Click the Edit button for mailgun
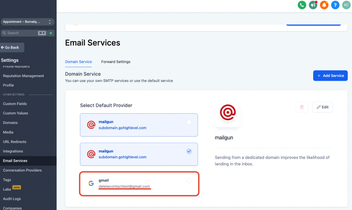Screen dimensions: 352x210 click(x=322, y=107)
